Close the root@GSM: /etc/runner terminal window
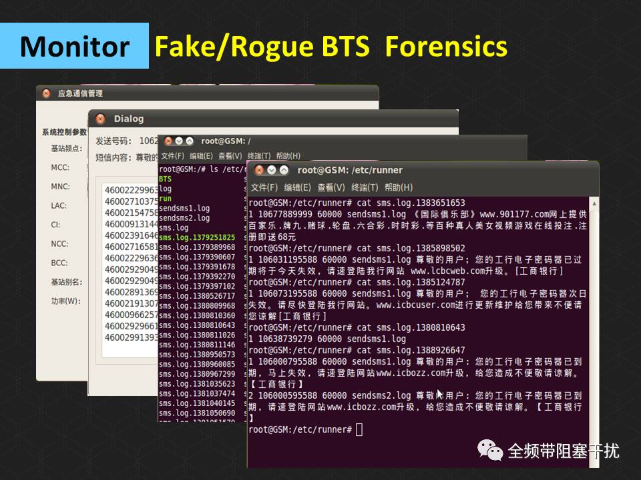The height and width of the screenshot is (480, 641). pos(259,170)
